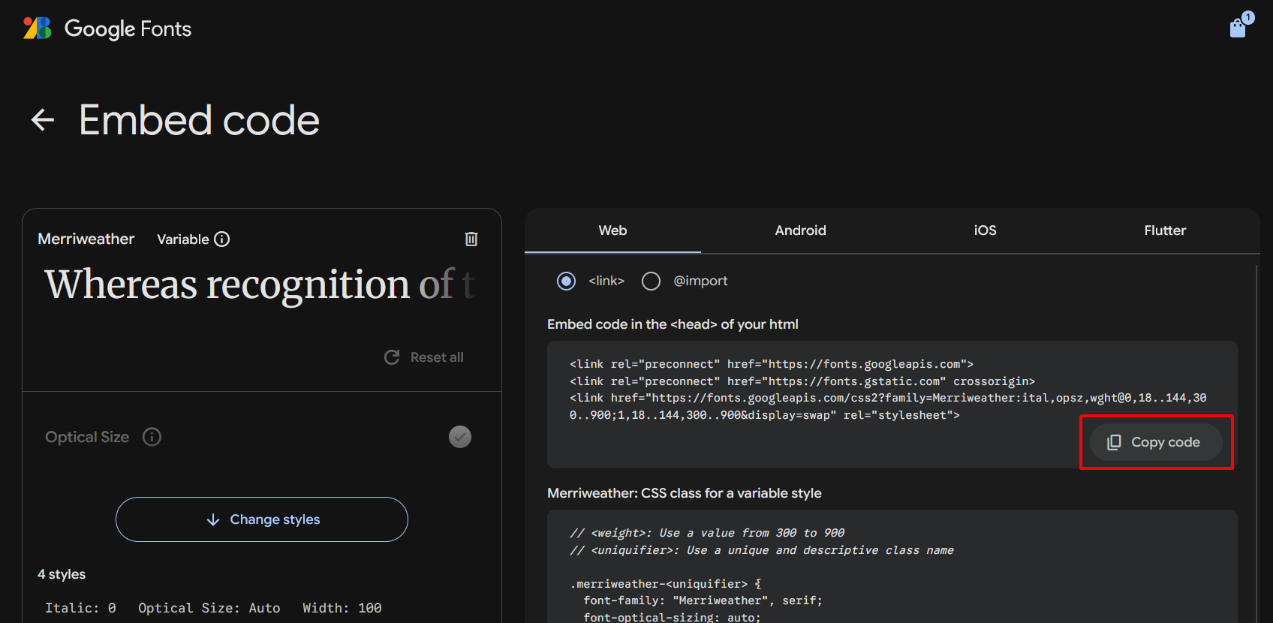Click the Optical Size info icon

(x=152, y=437)
